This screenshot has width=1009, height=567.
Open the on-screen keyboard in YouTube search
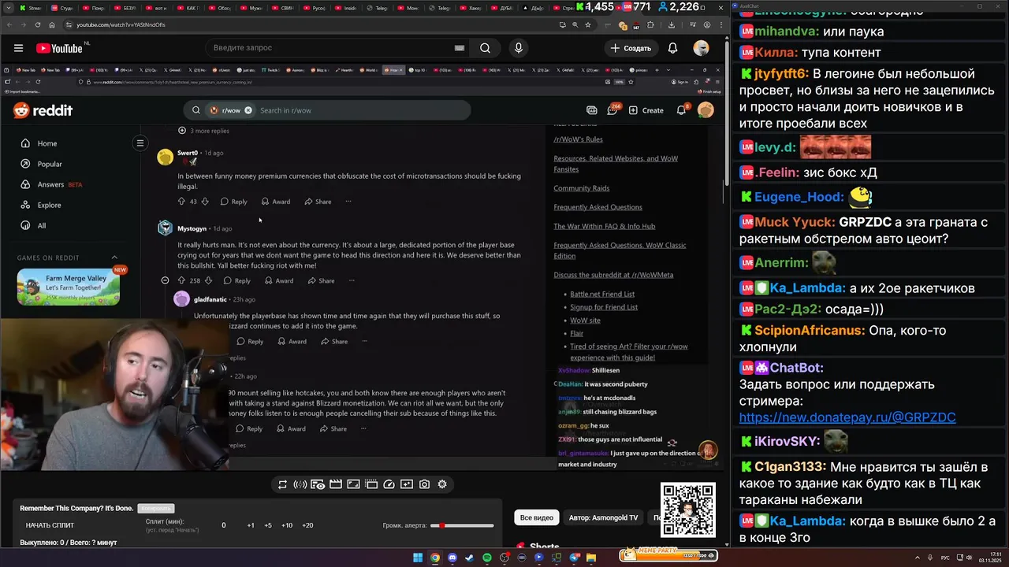click(459, 48)
